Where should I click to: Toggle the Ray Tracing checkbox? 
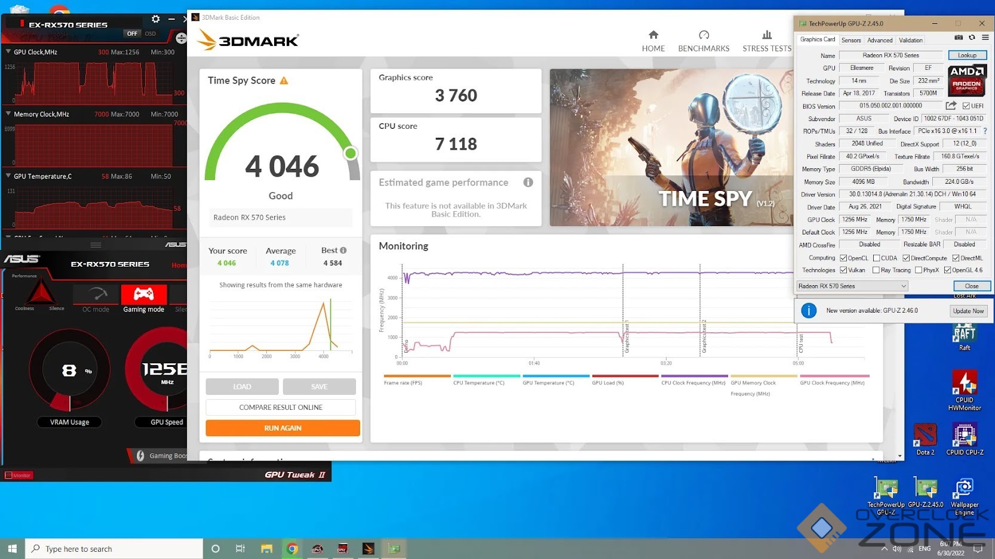coord(876,270)
